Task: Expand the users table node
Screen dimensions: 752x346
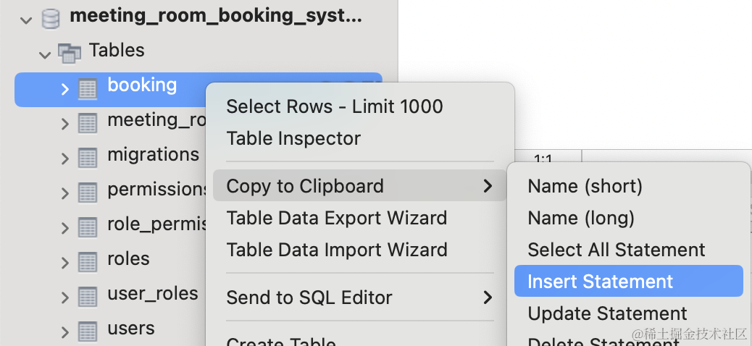Action: pos(65,330)
